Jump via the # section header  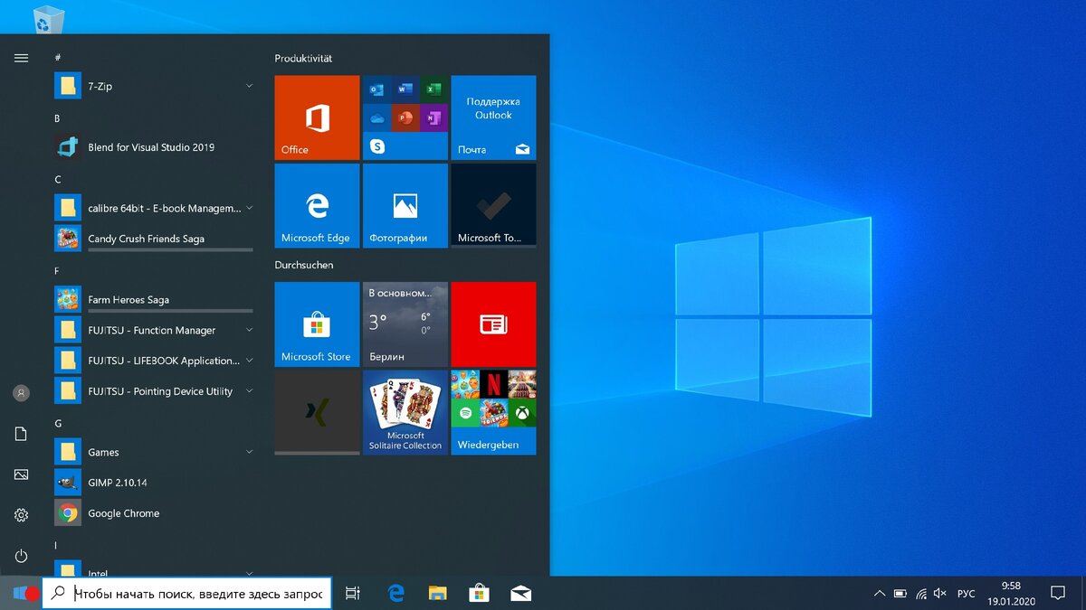[57, 56]
